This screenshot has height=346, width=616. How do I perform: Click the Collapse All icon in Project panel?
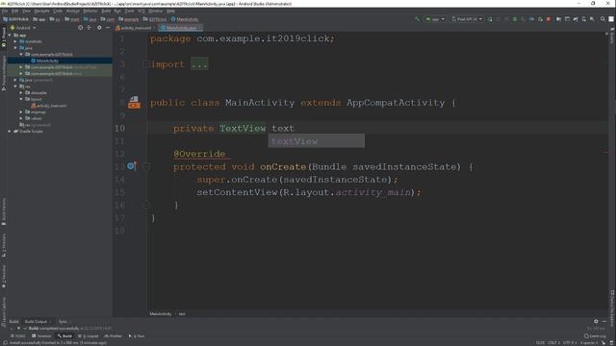pyautogui.click(x=90, y=28)
